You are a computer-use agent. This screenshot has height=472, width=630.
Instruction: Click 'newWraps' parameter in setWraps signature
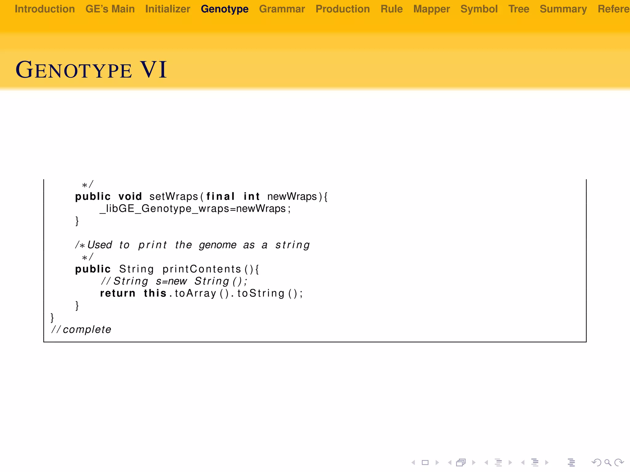292,196
